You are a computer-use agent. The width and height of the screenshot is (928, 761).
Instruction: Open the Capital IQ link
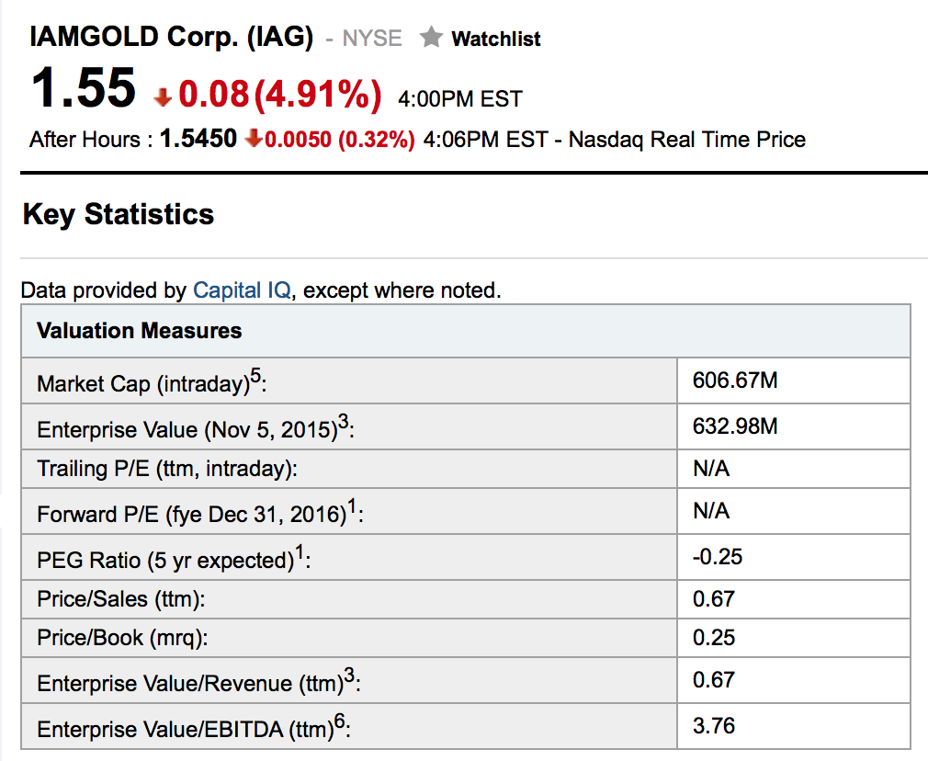[242, 290]
